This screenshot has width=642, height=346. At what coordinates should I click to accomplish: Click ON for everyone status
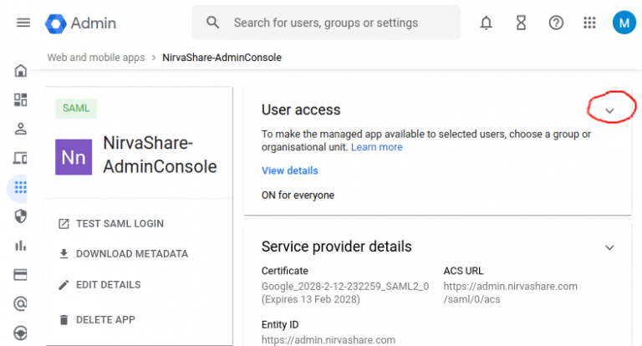coord(298,196)
